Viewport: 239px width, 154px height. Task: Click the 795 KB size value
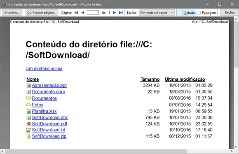(x=152, y=117)
